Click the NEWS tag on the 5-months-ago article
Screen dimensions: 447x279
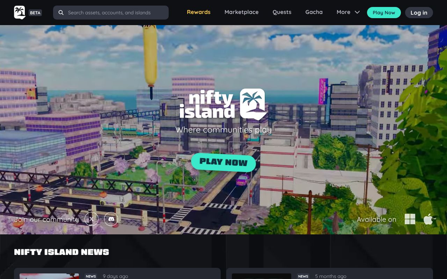pos(303,276)
